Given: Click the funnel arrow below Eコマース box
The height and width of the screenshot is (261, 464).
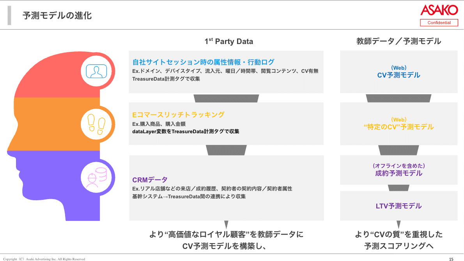Looking at the screenshot, I should click(226, 150).
